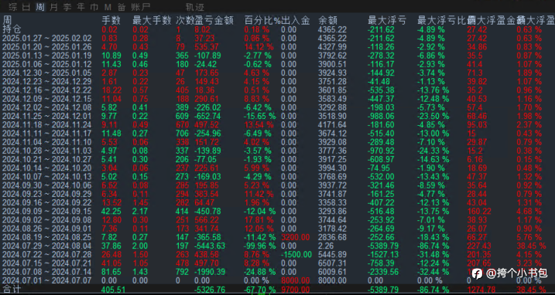
Task: Select week row 2024.12.23 ~ 2024.12.29
Action: point(46,81)
